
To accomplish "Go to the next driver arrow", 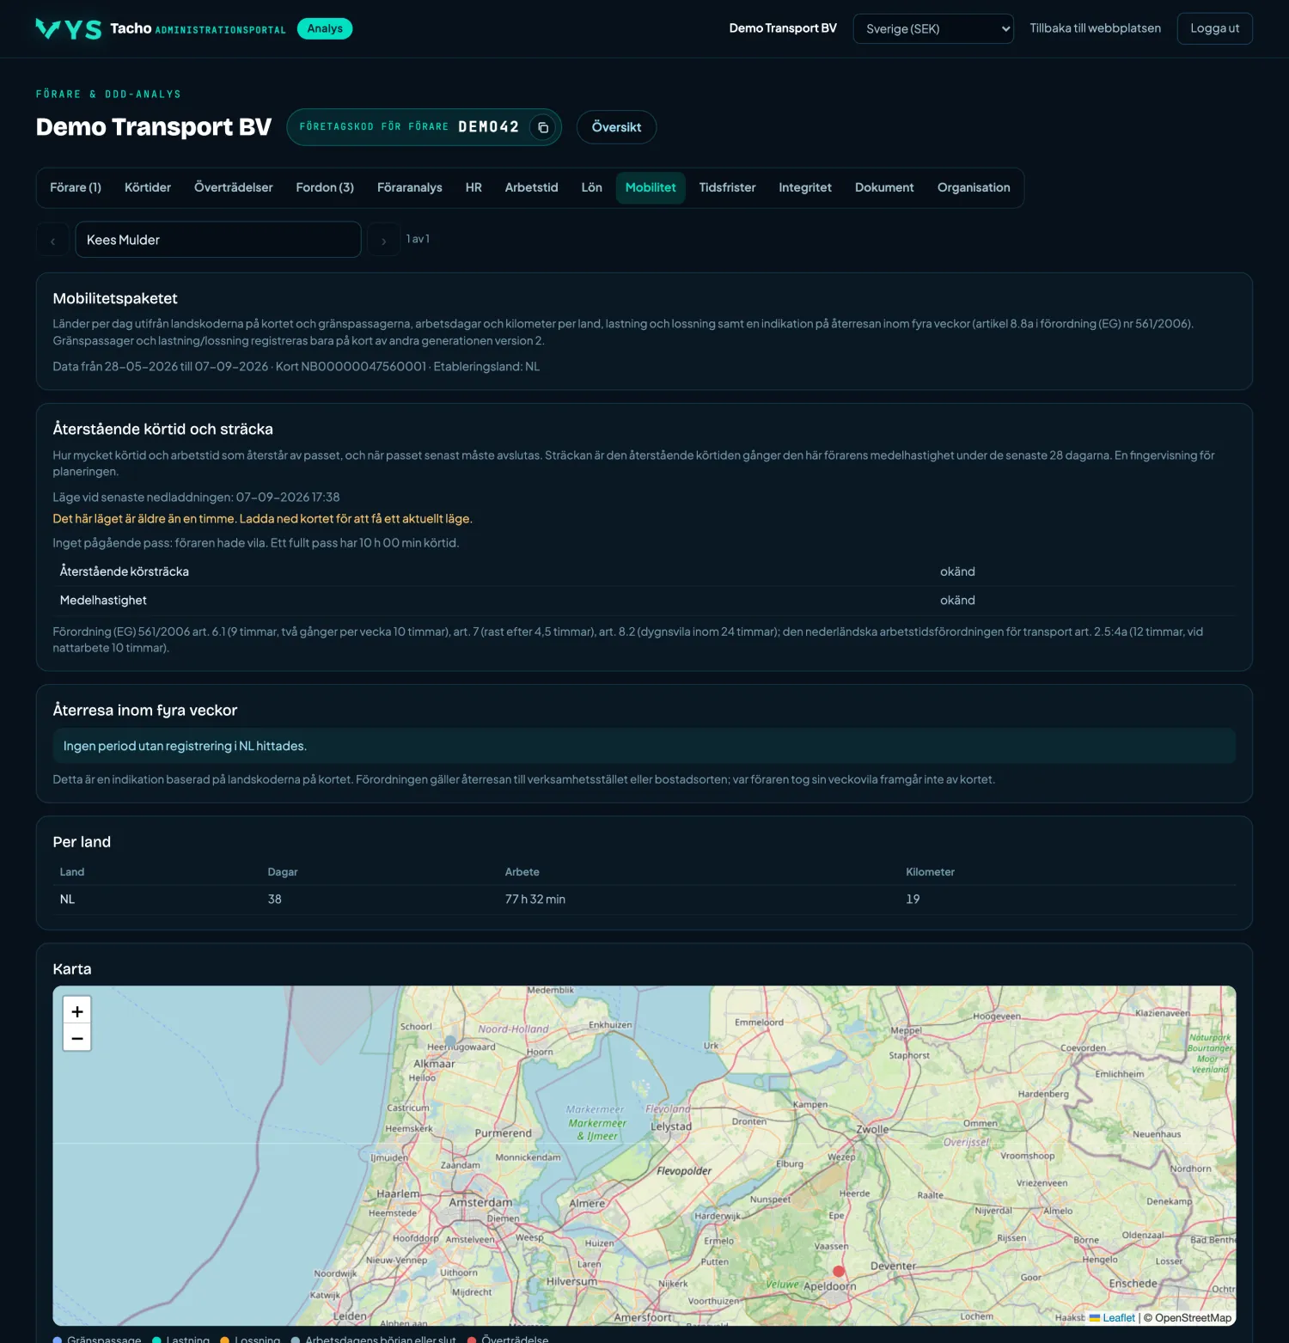I will click(383, 241).
